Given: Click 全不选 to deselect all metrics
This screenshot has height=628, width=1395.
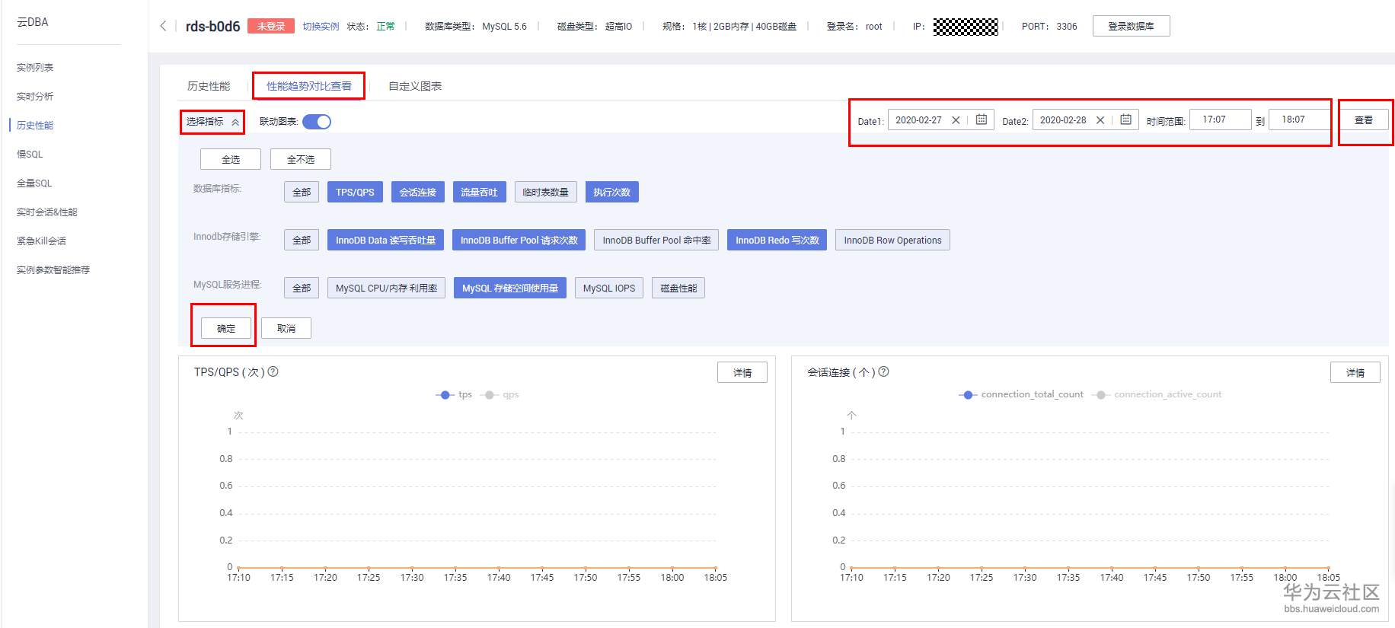Looking at the screenshot, I should (x=301, y=159).
